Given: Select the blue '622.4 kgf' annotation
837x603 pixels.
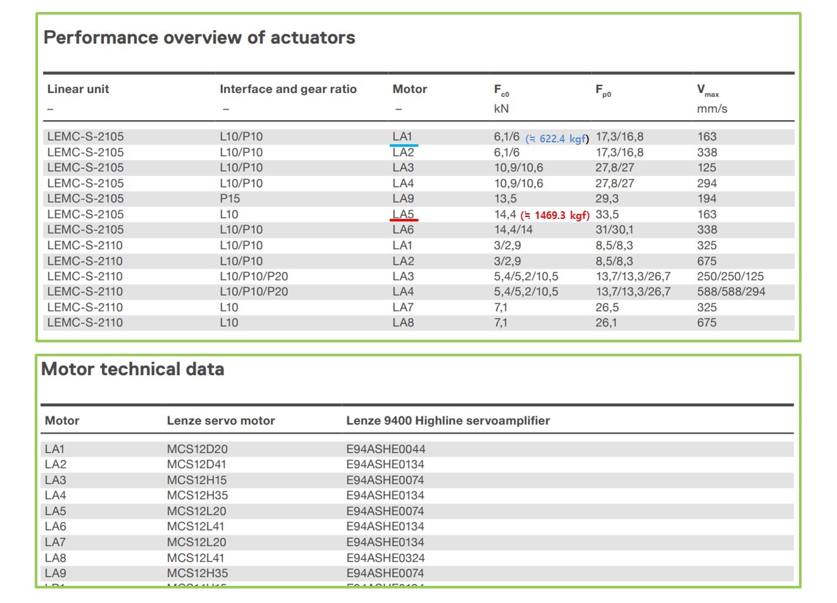Looking at the screenshot, I should [x=557, y=139].
